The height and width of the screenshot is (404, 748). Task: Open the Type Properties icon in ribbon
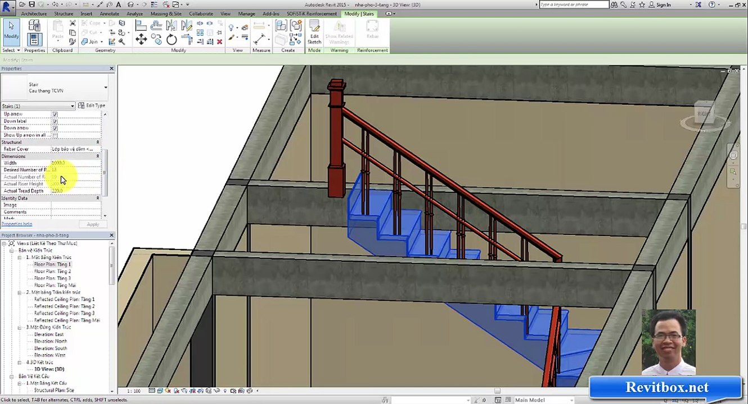(x=34, y=26)
